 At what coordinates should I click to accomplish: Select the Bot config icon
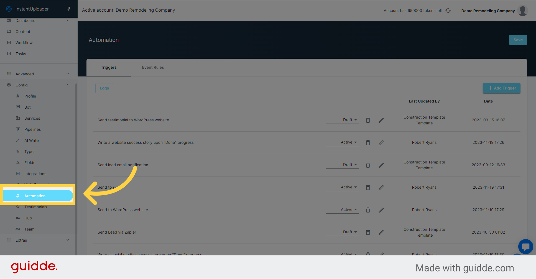tap(18, 107)
